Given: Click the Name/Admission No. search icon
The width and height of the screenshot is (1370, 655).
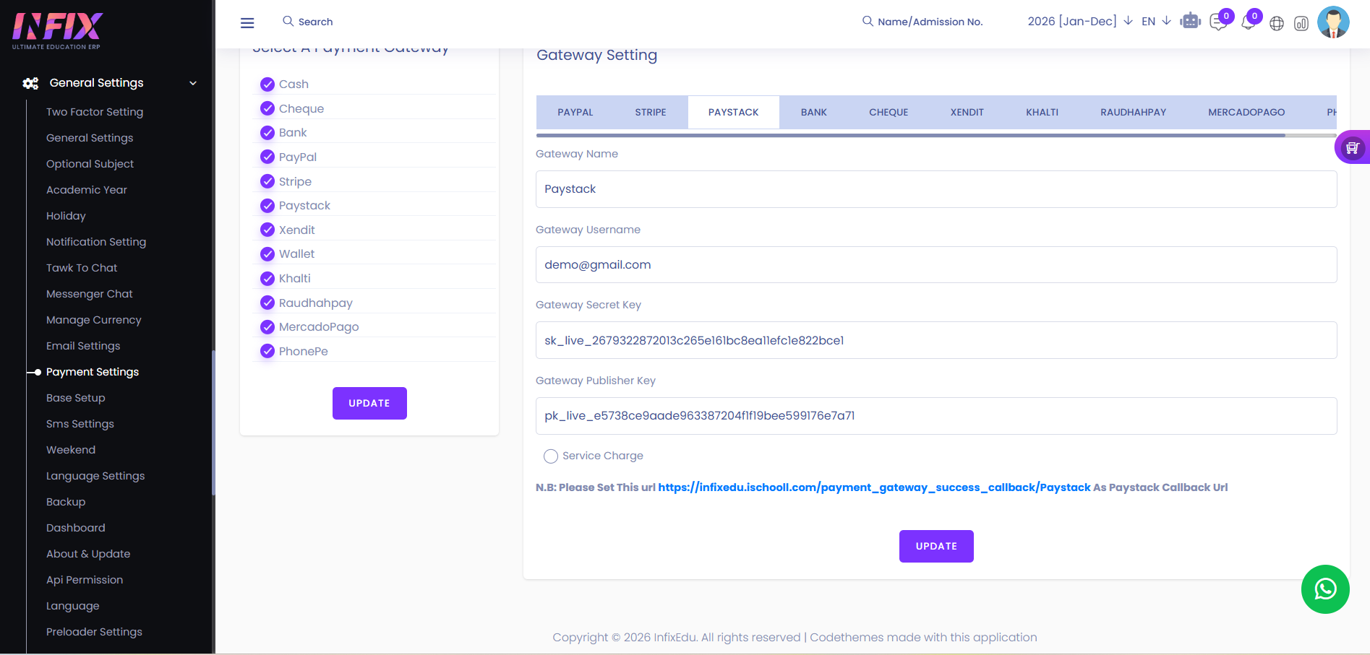Looking at the screenshot, I should click(868, 21).
